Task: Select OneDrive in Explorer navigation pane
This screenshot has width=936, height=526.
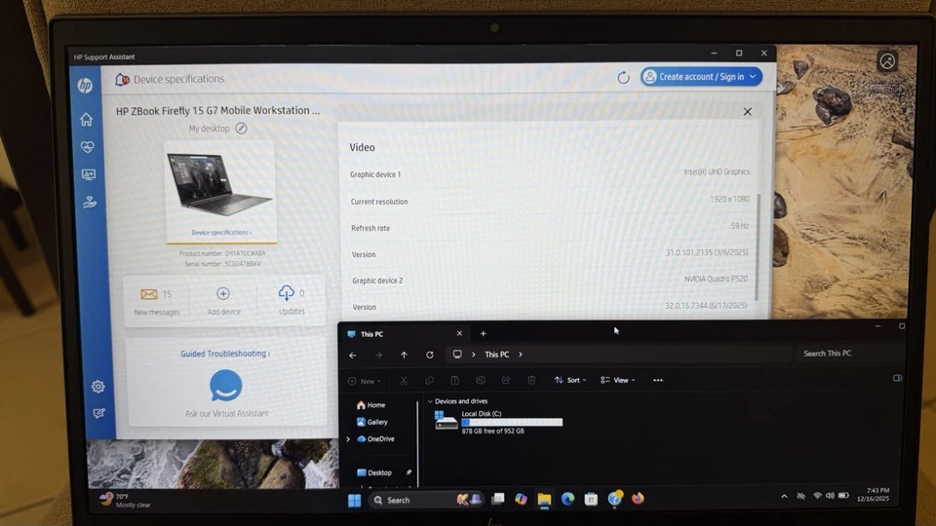Action: 375,439
